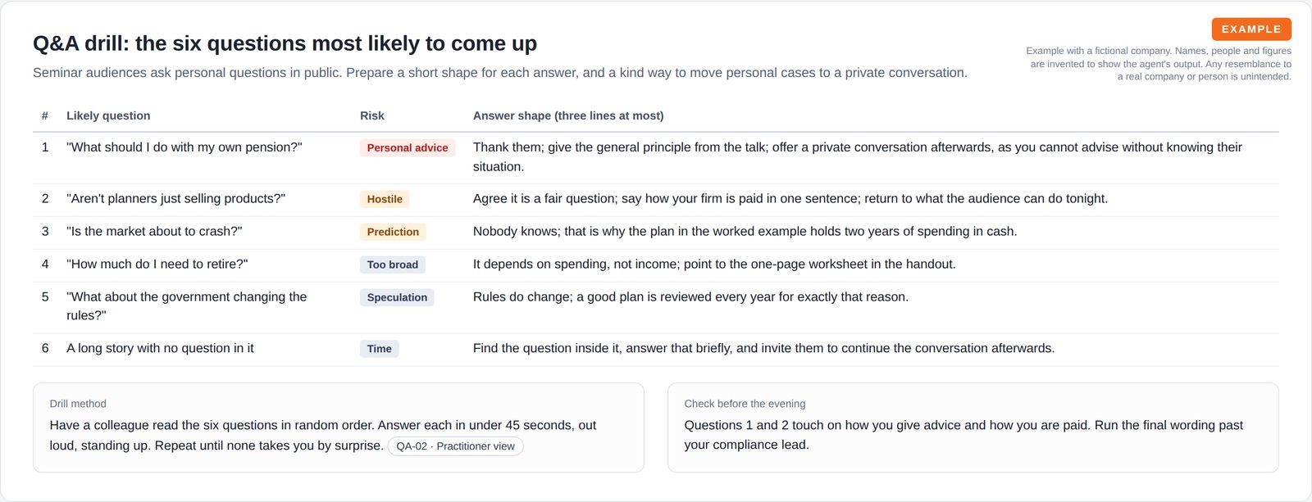This screenshot has height=502, width=1312.
Task: Click the Drill method card
Action: pyautogui.click(x=339, y=427)
